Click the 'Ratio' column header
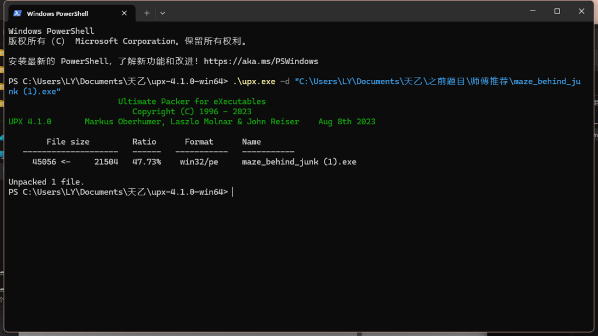Screen dimensions: 598x336 click(144, 142)
